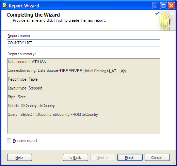Viewport: 177px width, 166px height.
Task: Click the Report name input field
Action: [x=83, y=43]
